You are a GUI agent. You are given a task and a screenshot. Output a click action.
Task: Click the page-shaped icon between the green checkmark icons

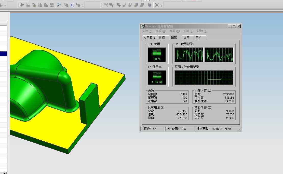point(40,5)
